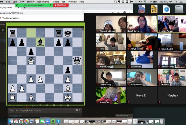Select Sujay Sriram's video tile

142,77
